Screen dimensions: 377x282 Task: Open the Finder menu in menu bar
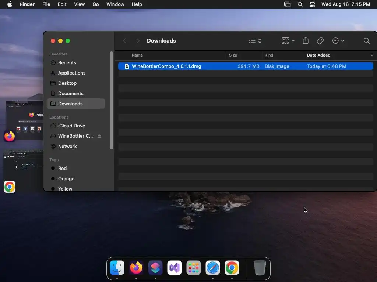pos(27,4)
